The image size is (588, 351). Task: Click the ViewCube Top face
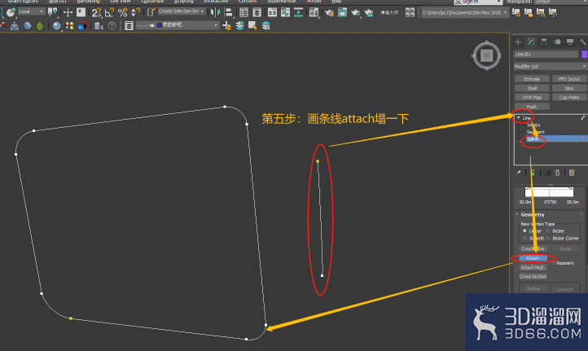tap(487, 56)
